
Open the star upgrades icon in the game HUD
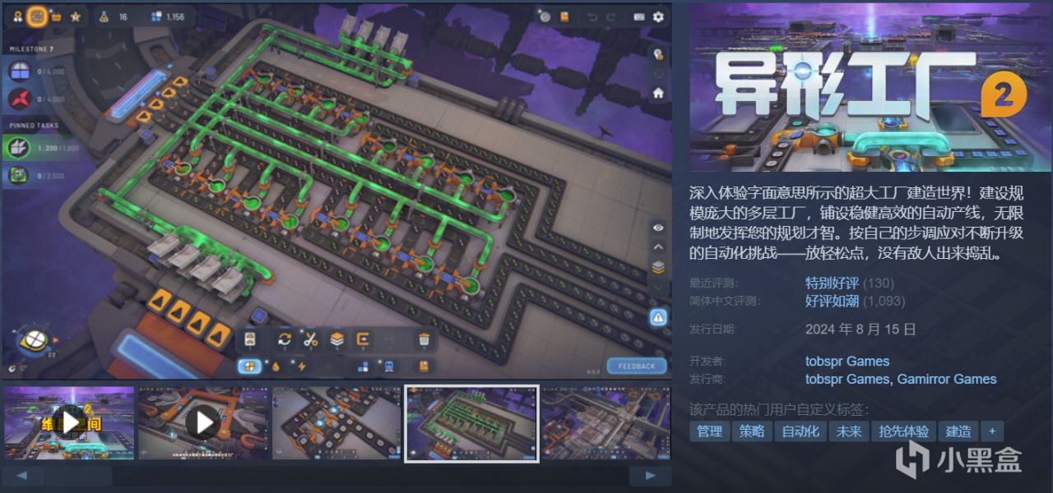point(76,16)
